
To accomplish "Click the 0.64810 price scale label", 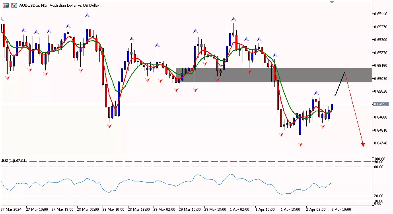I will 380,130.
